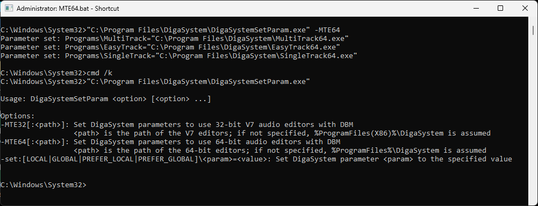Minimize the MTE64.bat console window
Image resolution: width=538 pixels, height=206 pixels.
pos(477,8)
